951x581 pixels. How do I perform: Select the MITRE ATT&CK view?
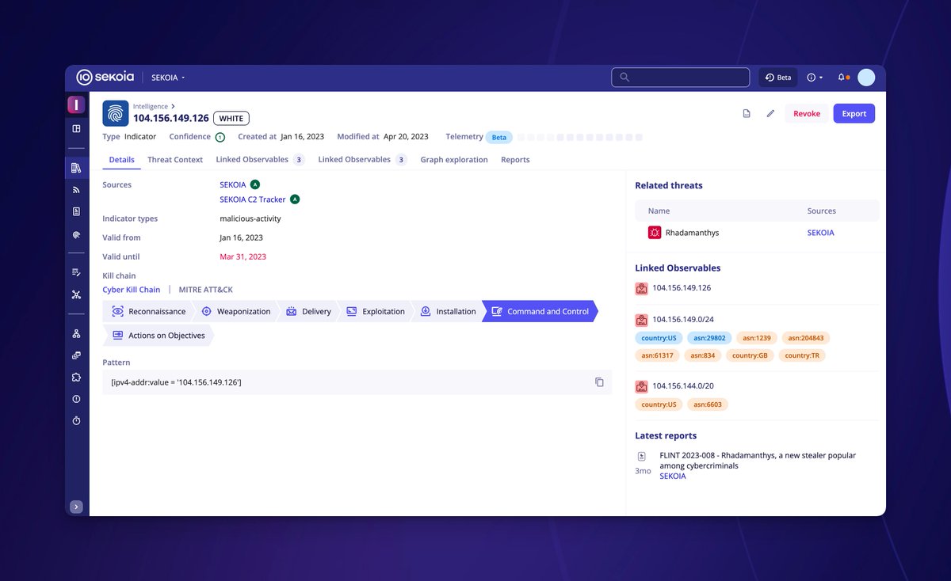pos(206,290)
